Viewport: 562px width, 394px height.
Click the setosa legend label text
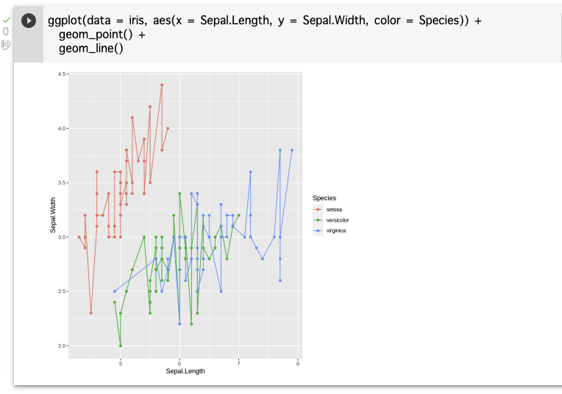pos(335,210)
